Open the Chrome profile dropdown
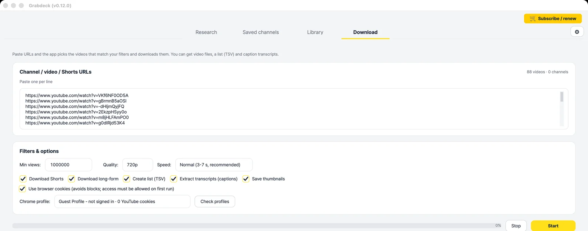This screenshot has height=231, width=588. click(x=122, y=202)
